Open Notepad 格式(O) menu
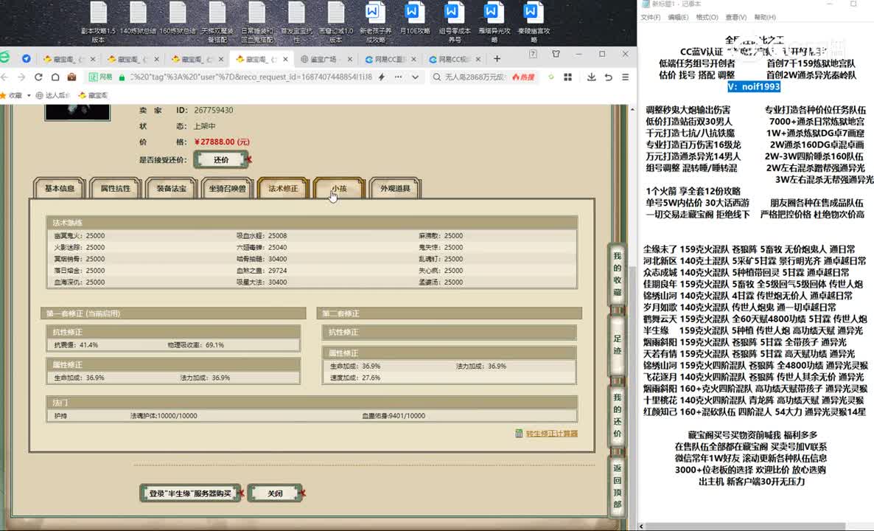The image size is (874, 531). pyautogui.click(x=707, y=17)
